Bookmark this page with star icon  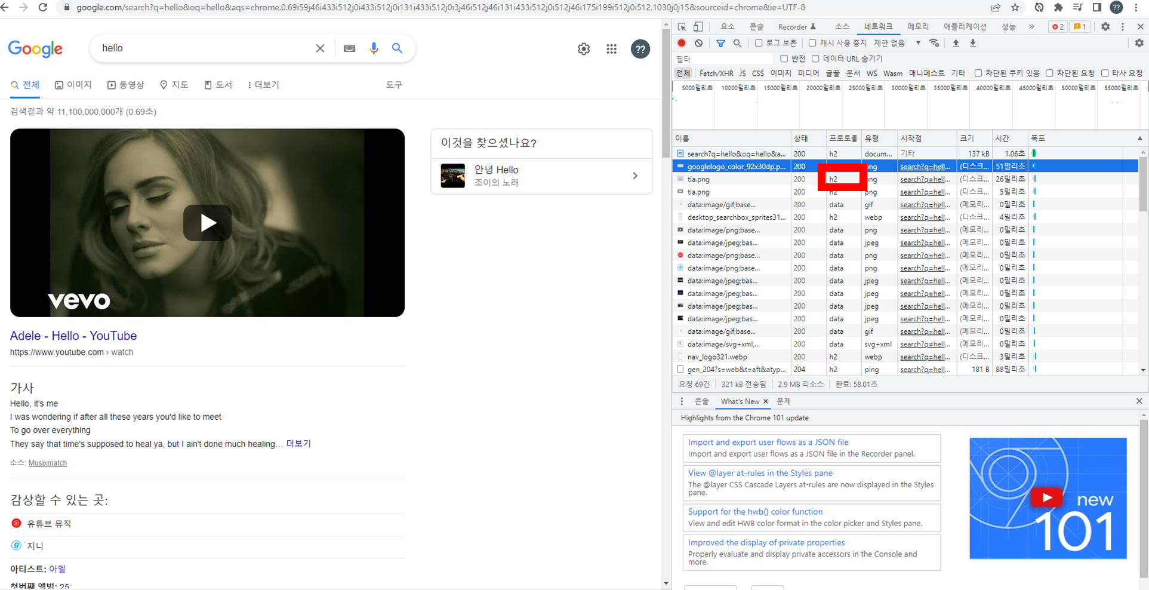(x=1015, y=8)
